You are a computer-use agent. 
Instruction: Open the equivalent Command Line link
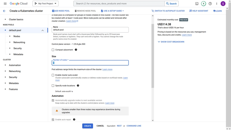pyautogui.click(x=134, y=126)
